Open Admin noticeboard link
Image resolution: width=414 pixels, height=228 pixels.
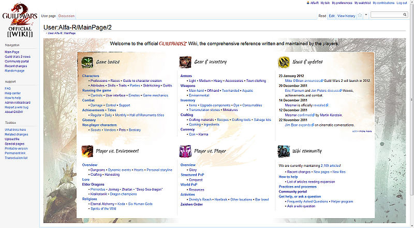coord(18,103)
